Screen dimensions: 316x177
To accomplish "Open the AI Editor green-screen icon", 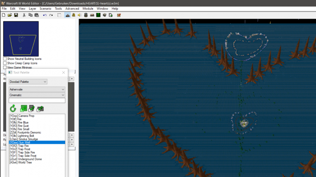I will (98, 15).
